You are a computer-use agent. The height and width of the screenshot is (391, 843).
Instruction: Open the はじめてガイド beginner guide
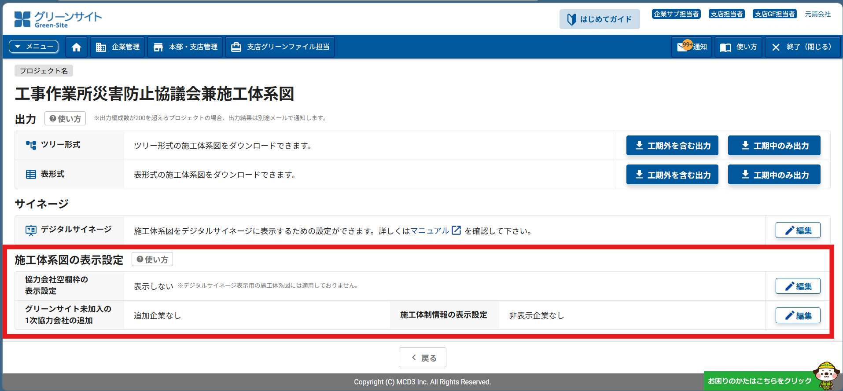coord(600,19)
